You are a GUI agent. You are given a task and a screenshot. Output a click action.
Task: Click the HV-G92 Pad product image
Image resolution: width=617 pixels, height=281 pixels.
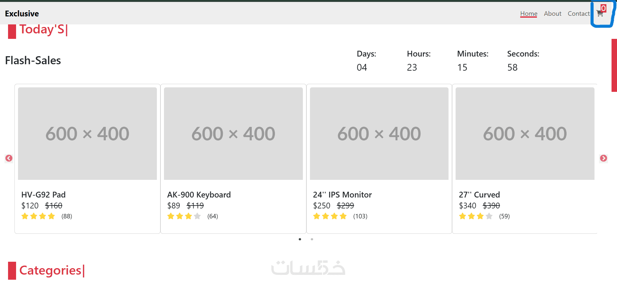[x=87, y=134]
